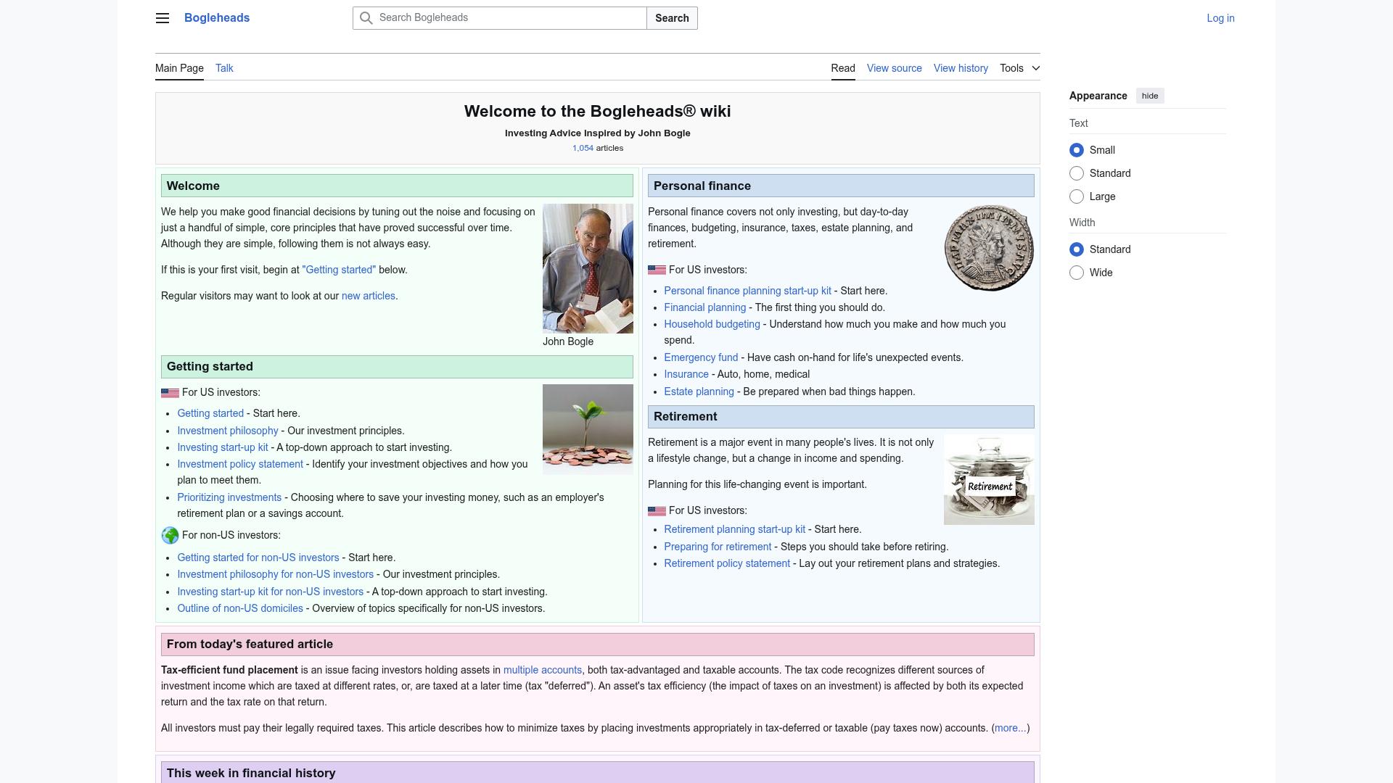
Task: Open the Investing start-up kit link
Action: 223,447
